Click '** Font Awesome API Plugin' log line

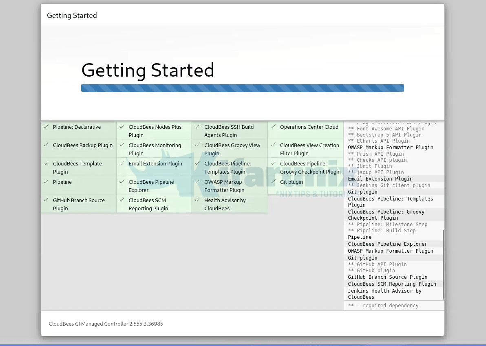(386, 128)
